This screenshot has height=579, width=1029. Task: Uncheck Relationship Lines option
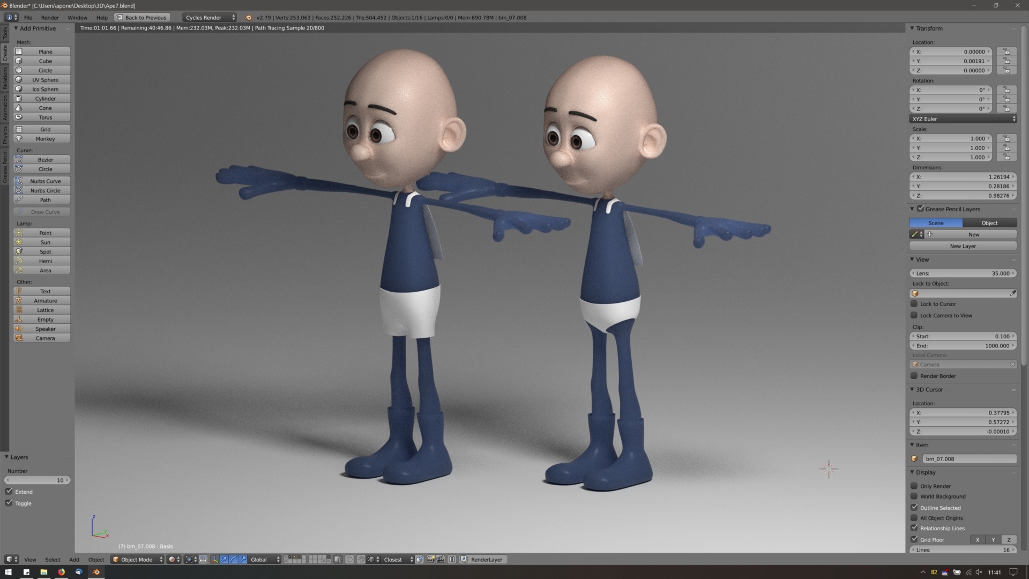pyautogui.click(x=914, y=528)
